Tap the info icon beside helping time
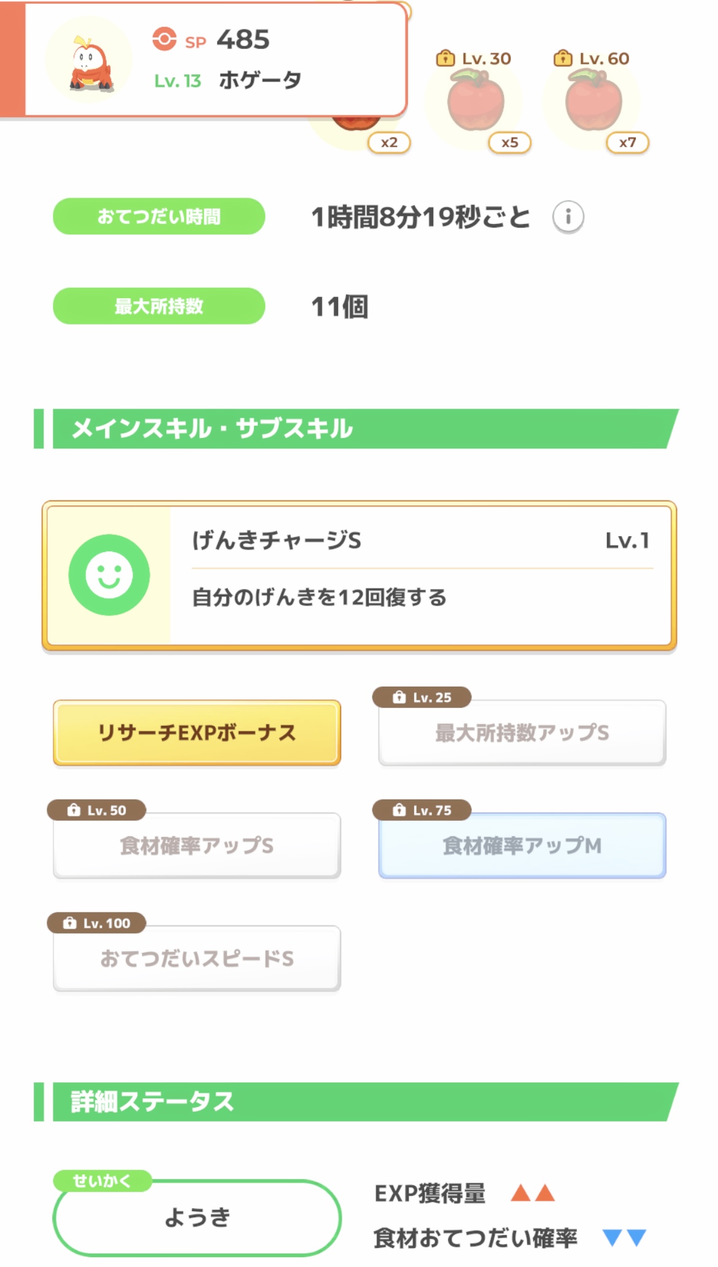718x1267 pixels. (568, 217)
